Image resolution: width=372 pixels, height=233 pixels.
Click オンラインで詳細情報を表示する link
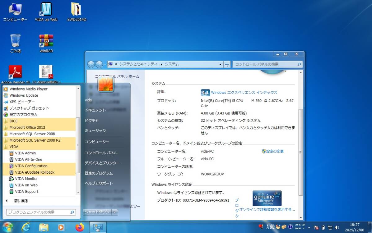tap(267, 210)
